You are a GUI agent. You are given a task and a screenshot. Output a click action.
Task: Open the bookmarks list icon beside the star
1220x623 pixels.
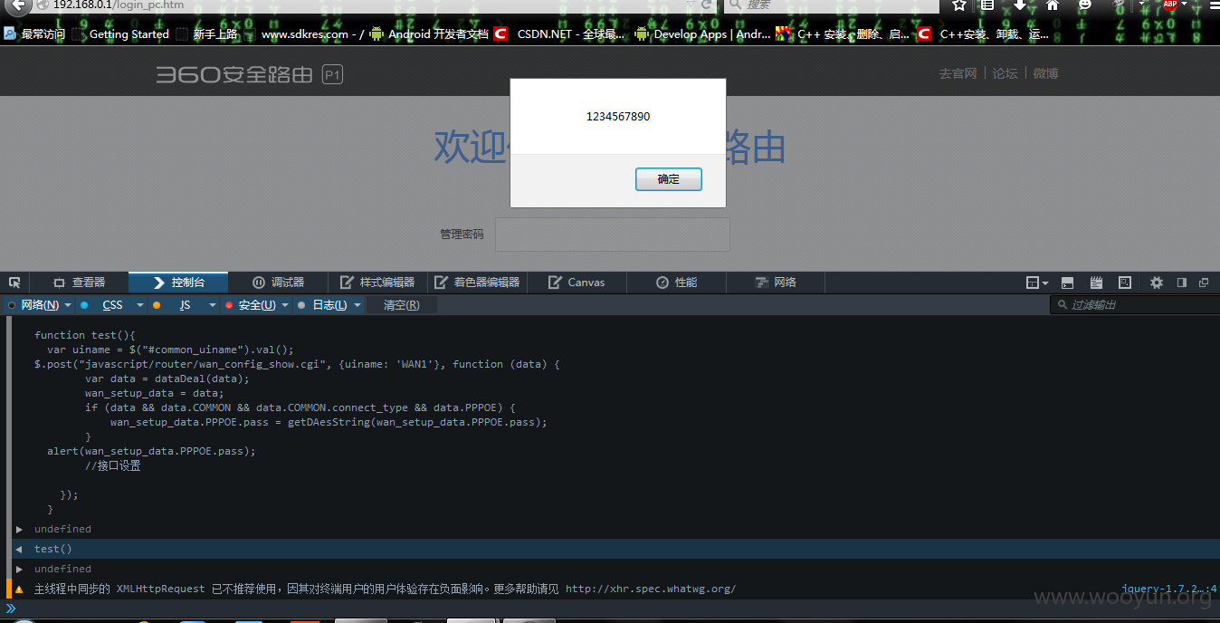tap(987, 5)
